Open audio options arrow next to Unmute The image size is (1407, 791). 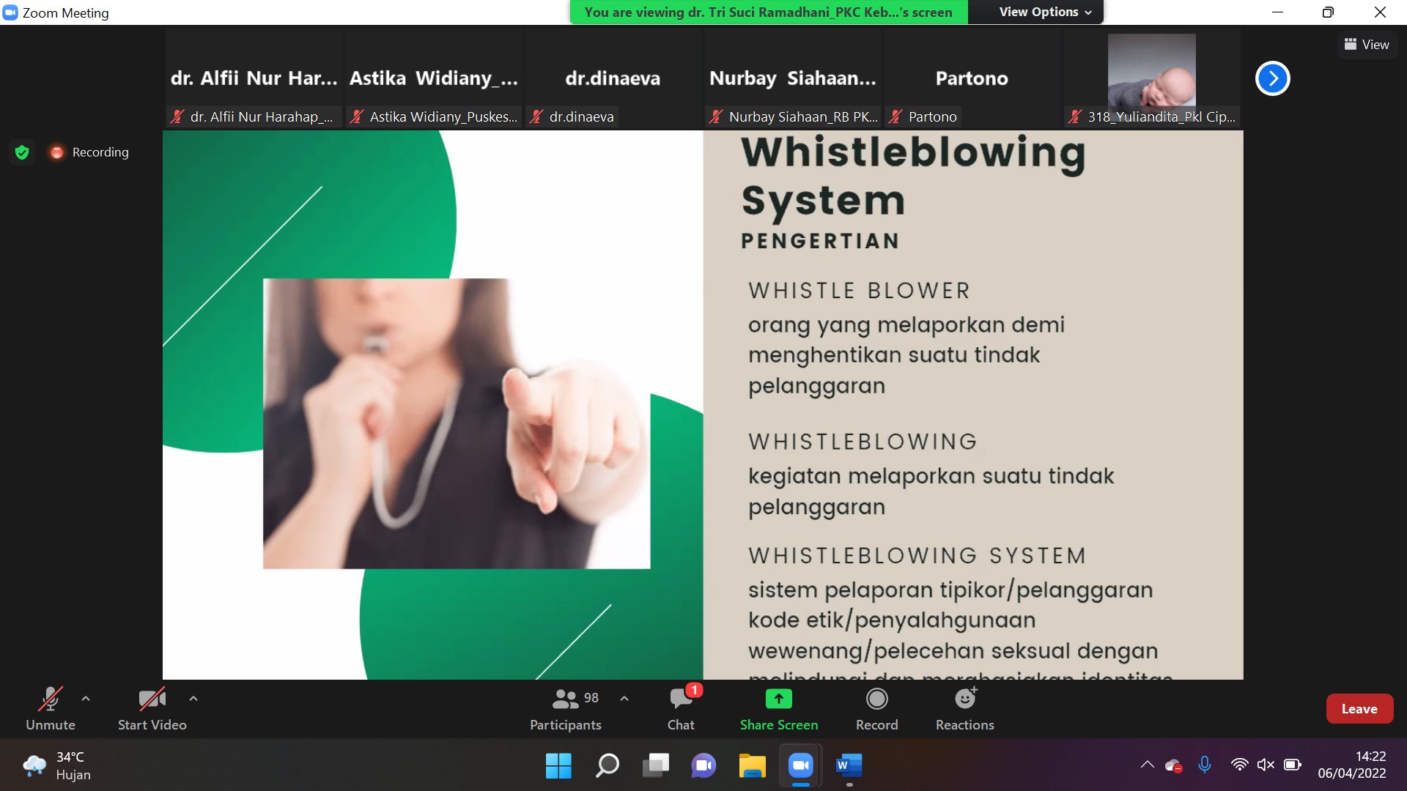pos(86,699)
